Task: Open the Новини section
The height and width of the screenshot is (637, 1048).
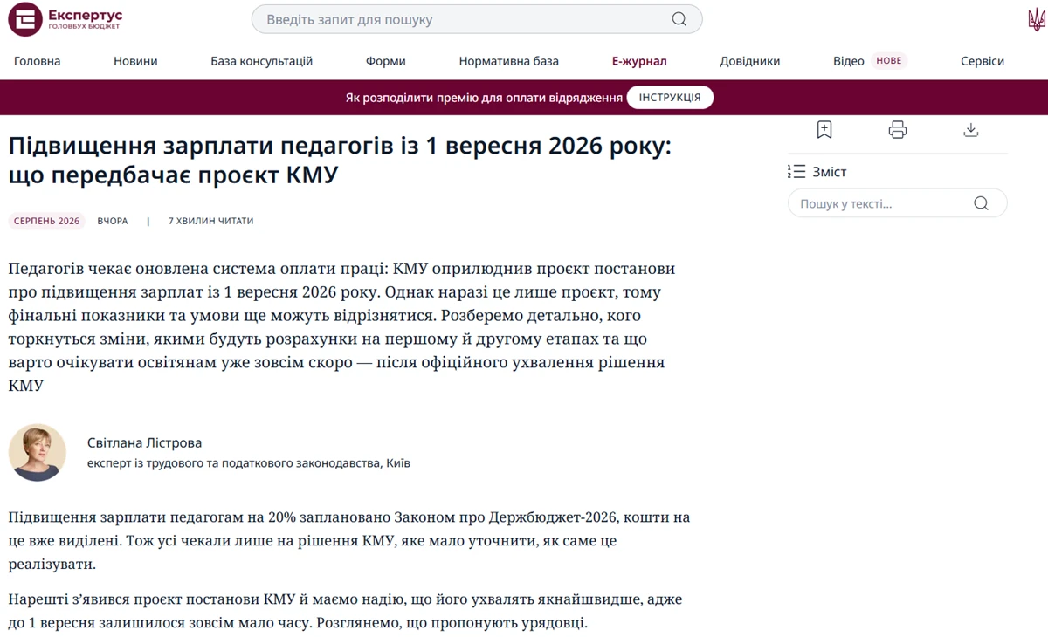Action: coord(135,61)
